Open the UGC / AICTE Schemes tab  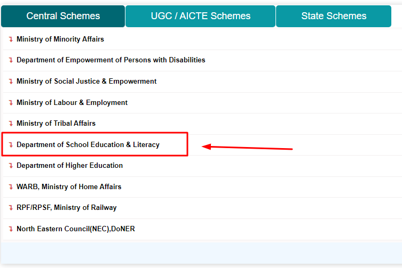coord(201,16)
